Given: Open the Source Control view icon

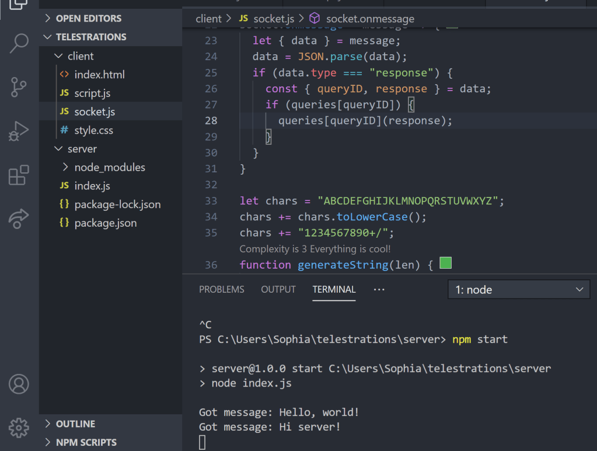Looking at the screenshot, I should 19,88.
